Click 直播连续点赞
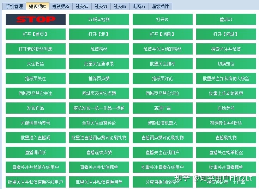259x189 pixels. click(99, 152)
